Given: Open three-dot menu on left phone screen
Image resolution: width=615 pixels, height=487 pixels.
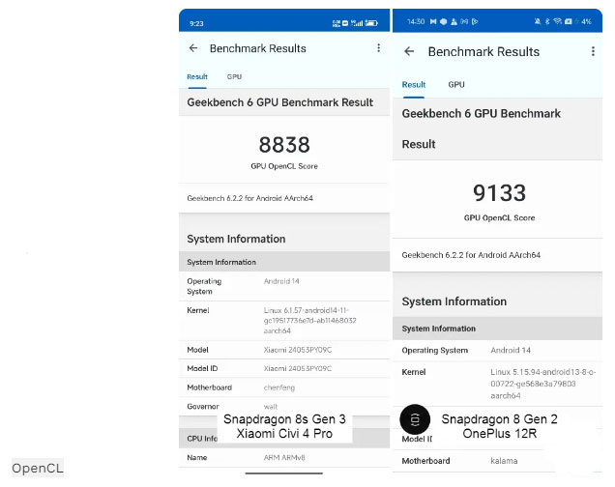Looking at the screenshot, I should click(378, 47).
